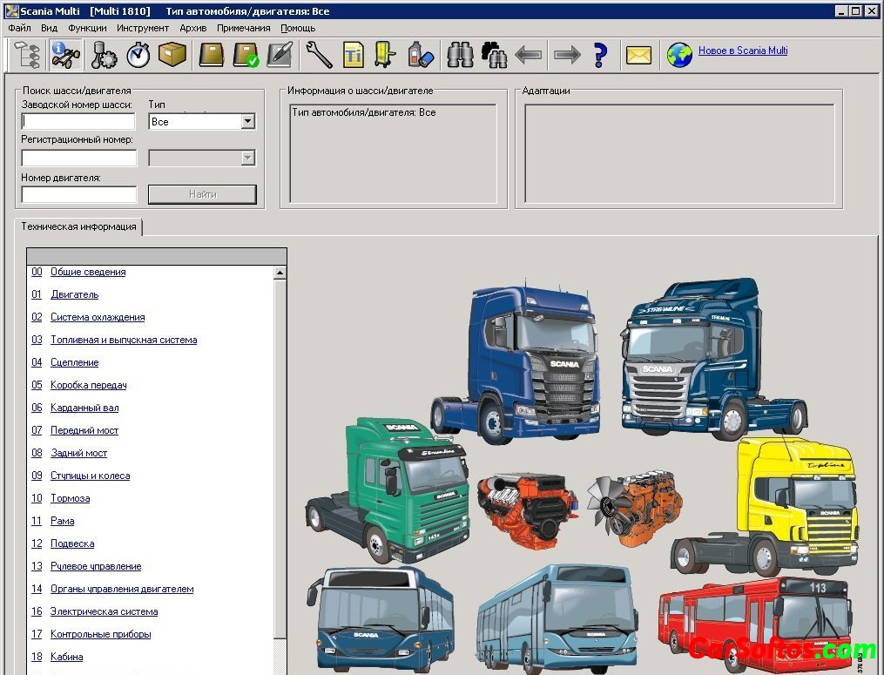This screenshot has height=675, width=884.
Task: Click the book with green checkmark icon
Action: click(x=245, y=55)
